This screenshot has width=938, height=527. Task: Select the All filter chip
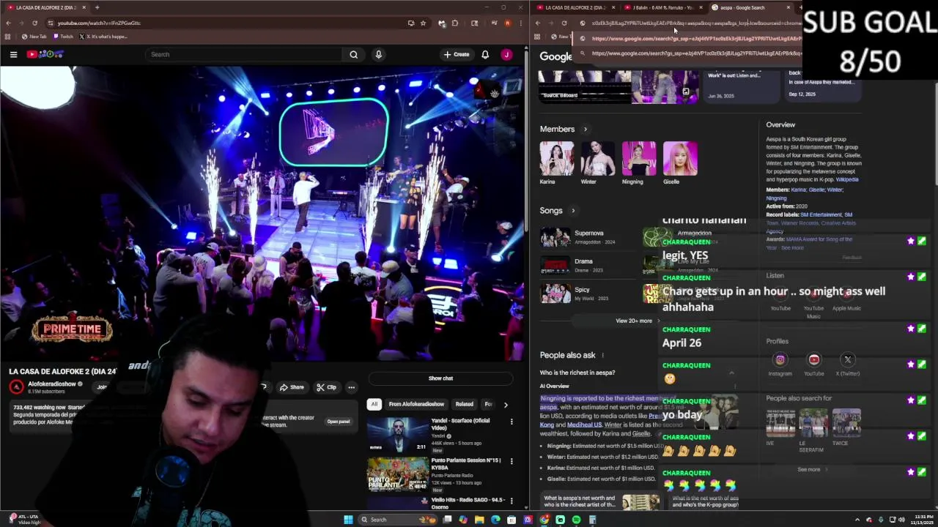click(374, 404)
